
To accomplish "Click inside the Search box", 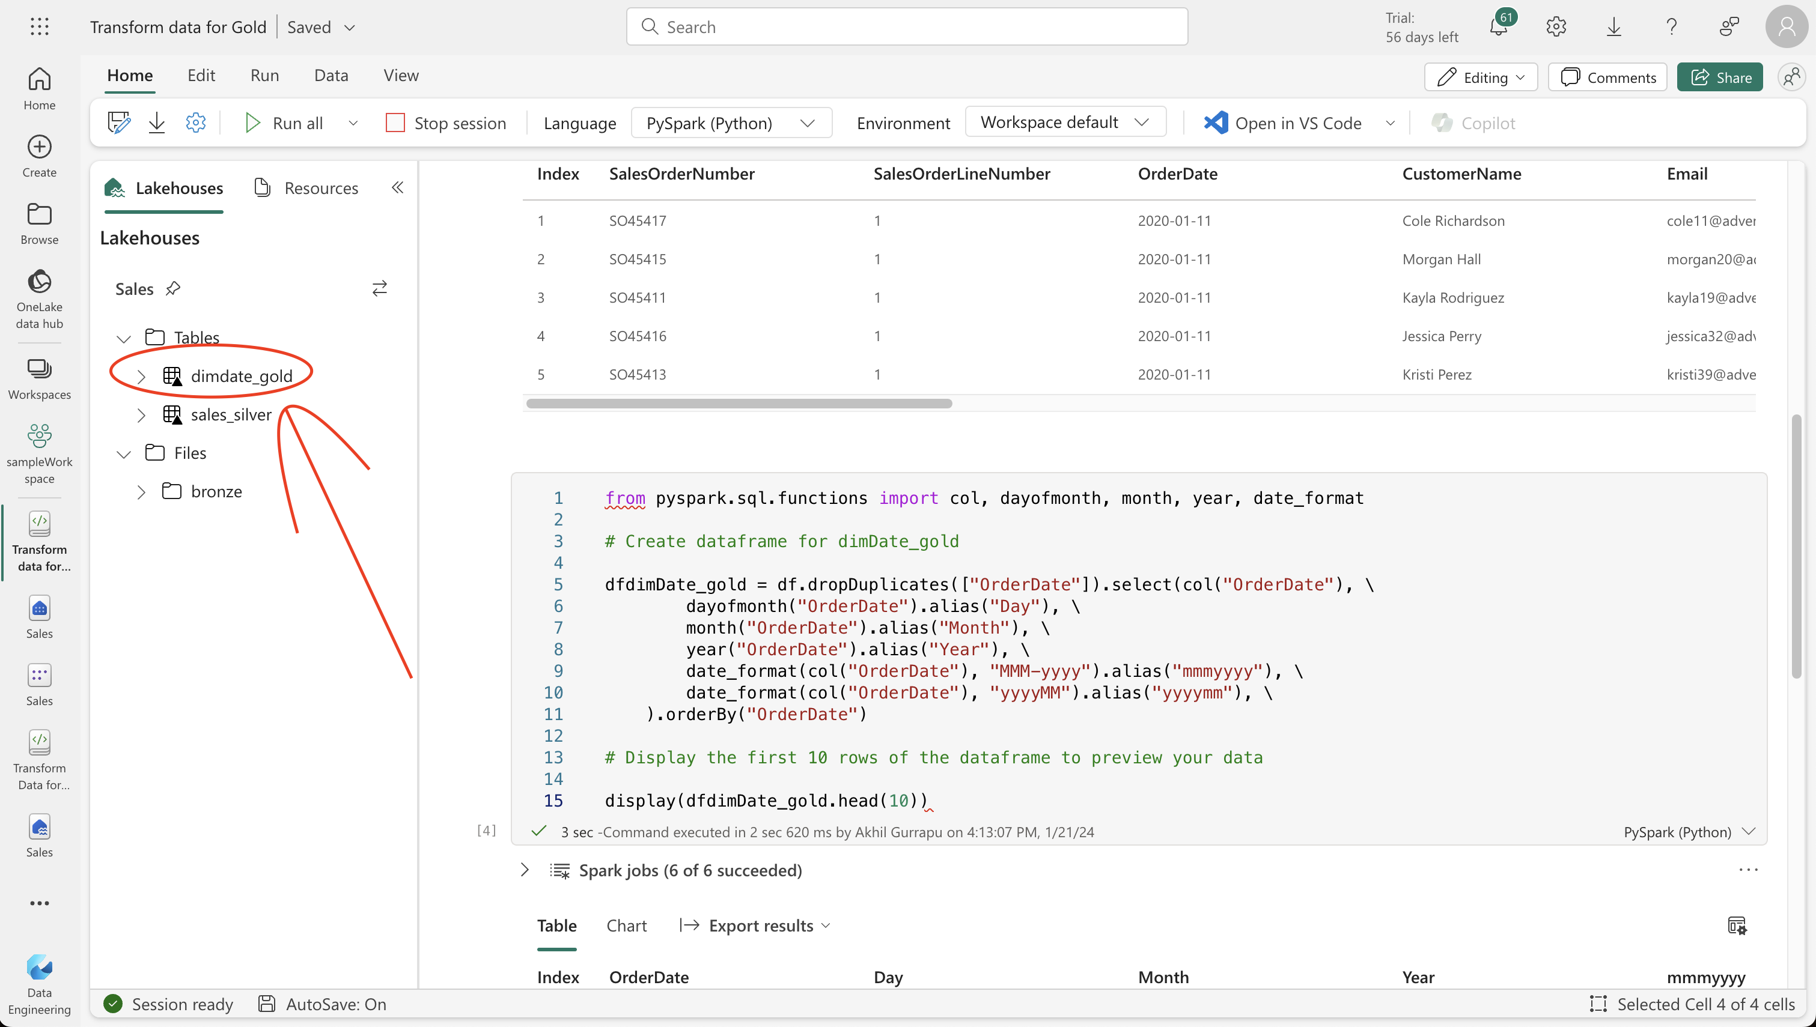I will (907, 27).
